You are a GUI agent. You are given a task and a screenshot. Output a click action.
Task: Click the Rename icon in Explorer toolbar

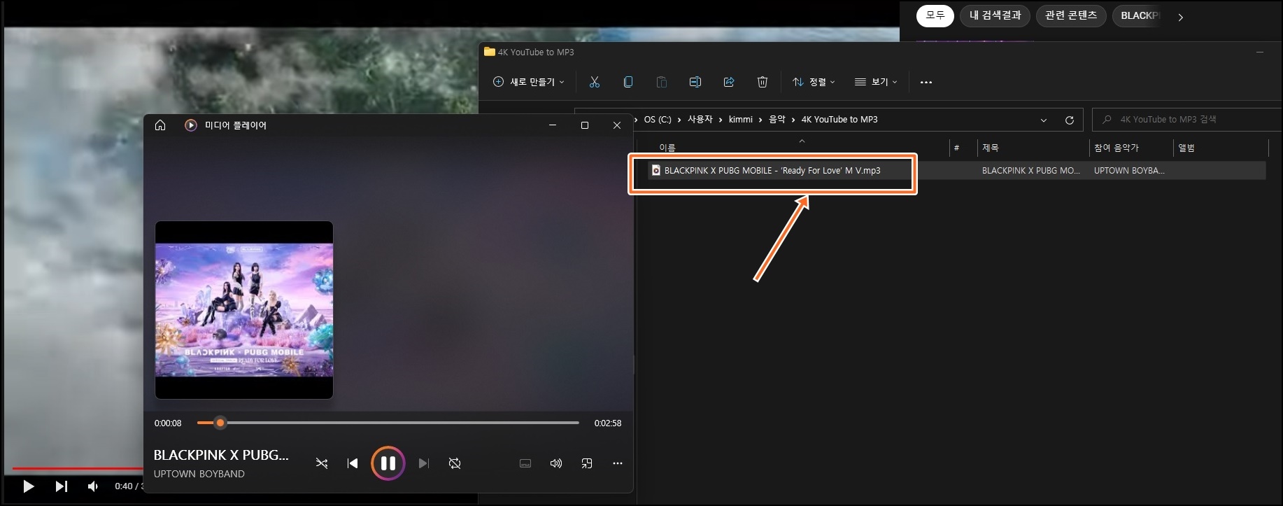pos(695,82)
